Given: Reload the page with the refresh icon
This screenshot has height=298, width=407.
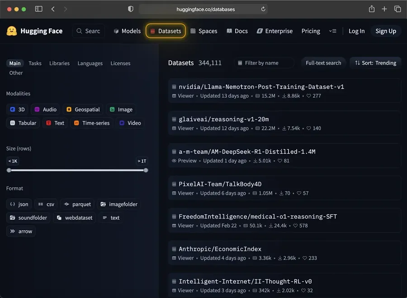Looking at the screenshot, I should click(263, 9).
